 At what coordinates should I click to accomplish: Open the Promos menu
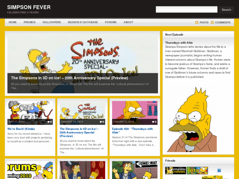(x=30, y=22)
